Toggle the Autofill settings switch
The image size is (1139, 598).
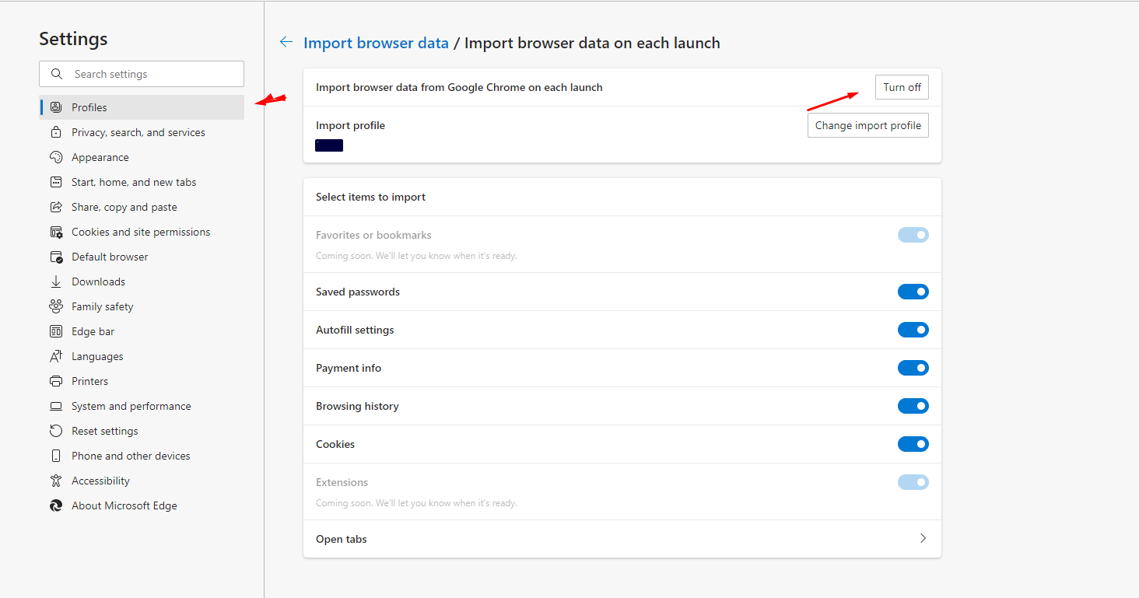point(913,330)
